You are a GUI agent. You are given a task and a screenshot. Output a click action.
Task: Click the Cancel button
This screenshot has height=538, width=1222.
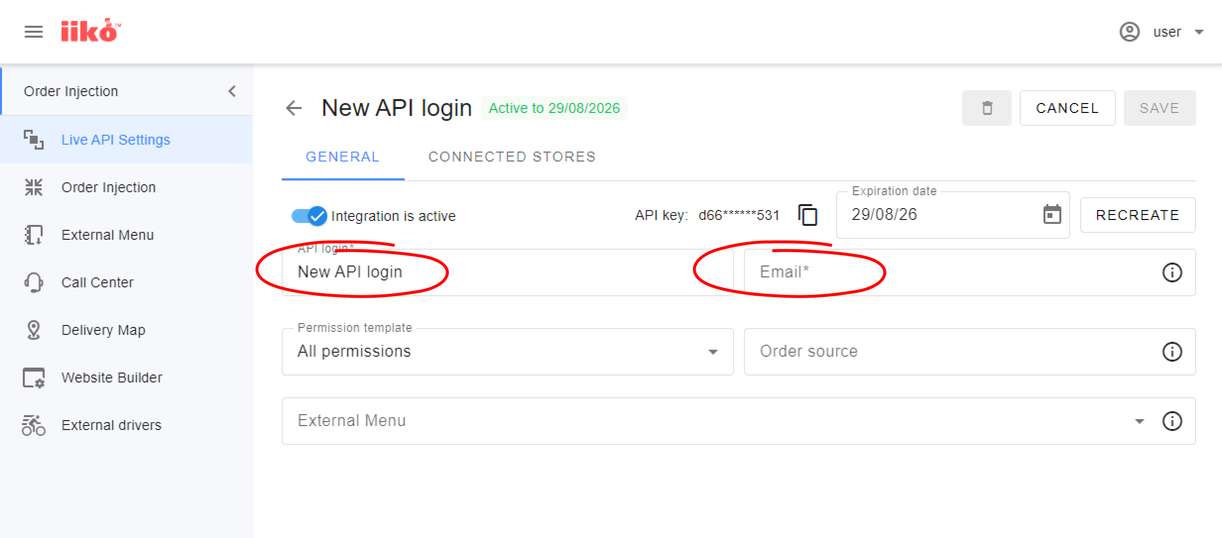[x=1067, y=108]
